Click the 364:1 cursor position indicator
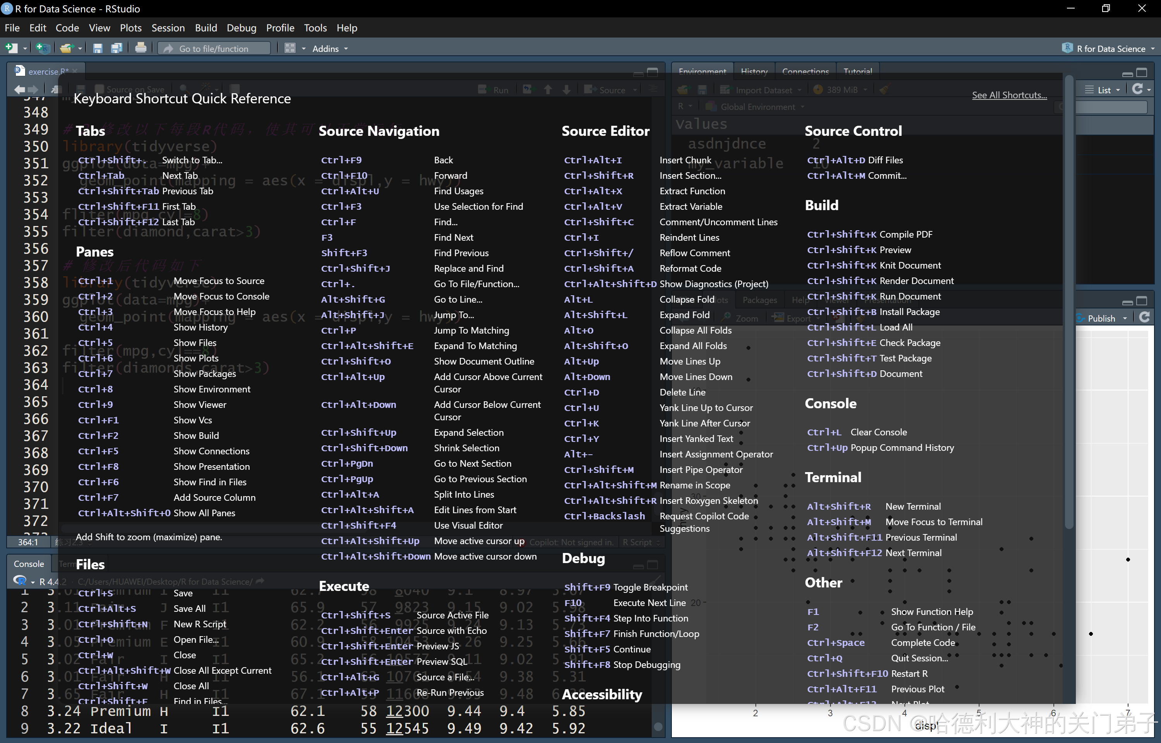The height and width of the screenshot is (743, 1161). pos(28,542)
